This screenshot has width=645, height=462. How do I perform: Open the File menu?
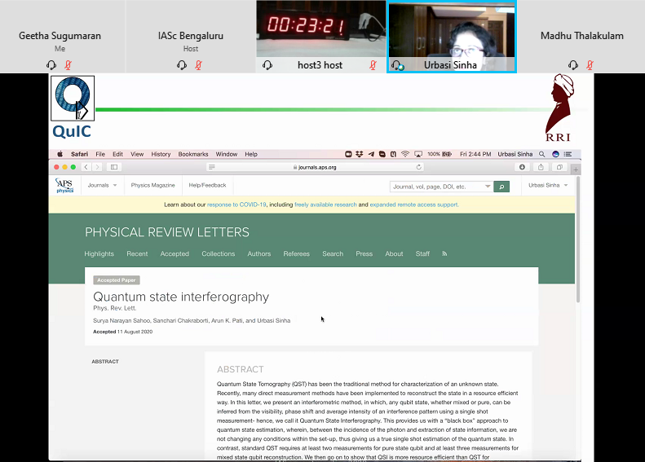click(x=100, y=154)
